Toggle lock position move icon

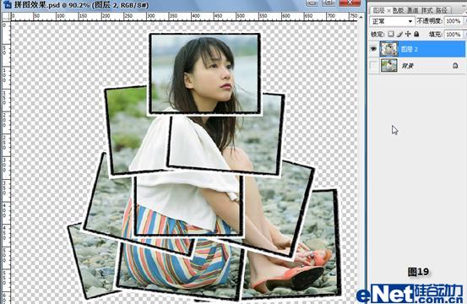pos(408,35)
